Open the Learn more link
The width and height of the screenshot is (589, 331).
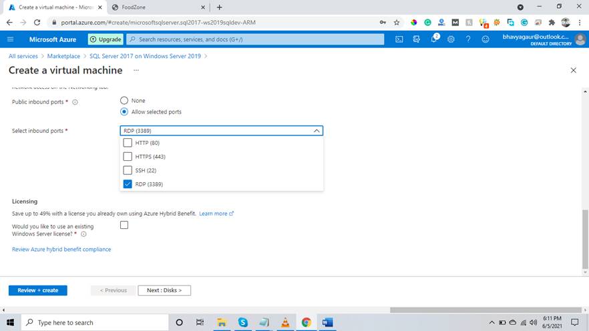[x=216, y=214]
